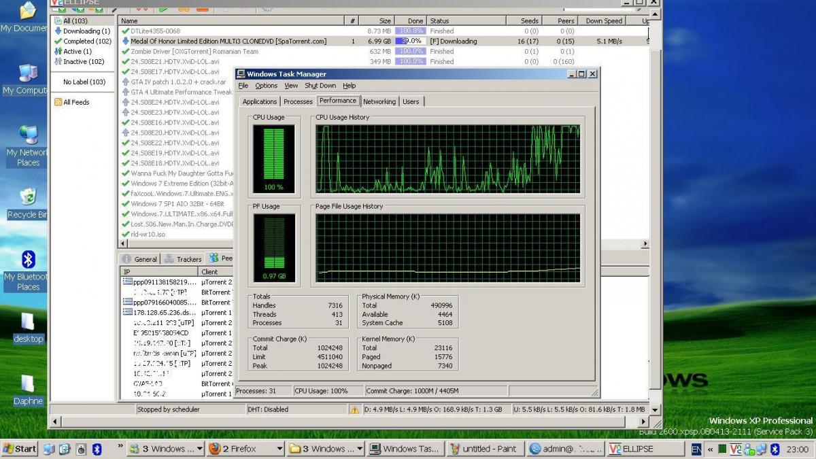Select the Windows 7 SP1 AIO torrent
Viewport: 816px width, 459px height.
(177, 204)
